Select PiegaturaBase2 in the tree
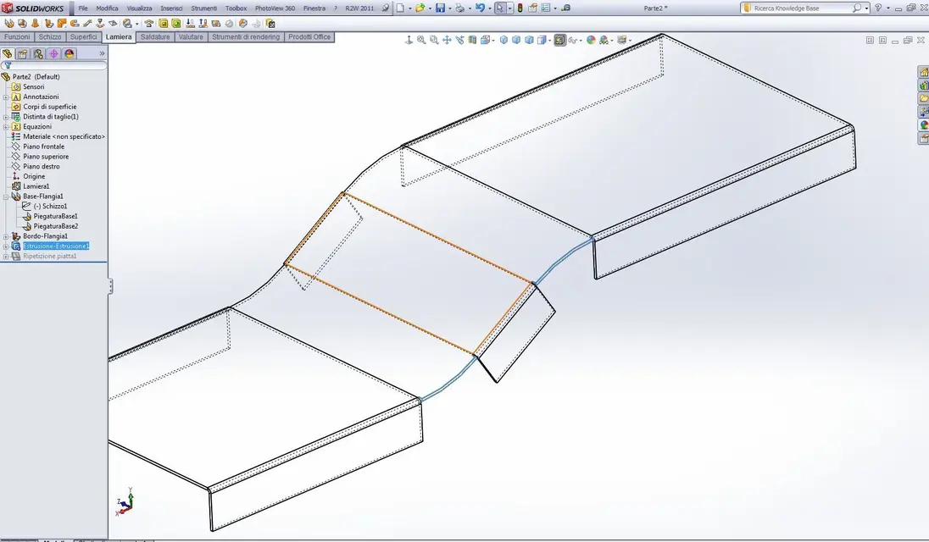Image resolution: width=929 pixels, height=542 pixels. [56, 227]
